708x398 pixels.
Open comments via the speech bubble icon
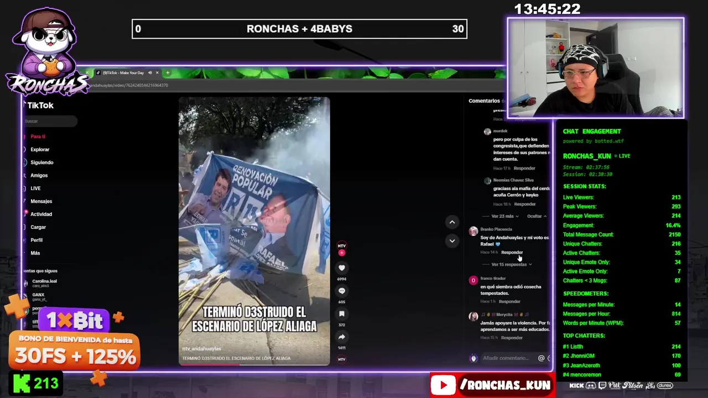(341, 291)
